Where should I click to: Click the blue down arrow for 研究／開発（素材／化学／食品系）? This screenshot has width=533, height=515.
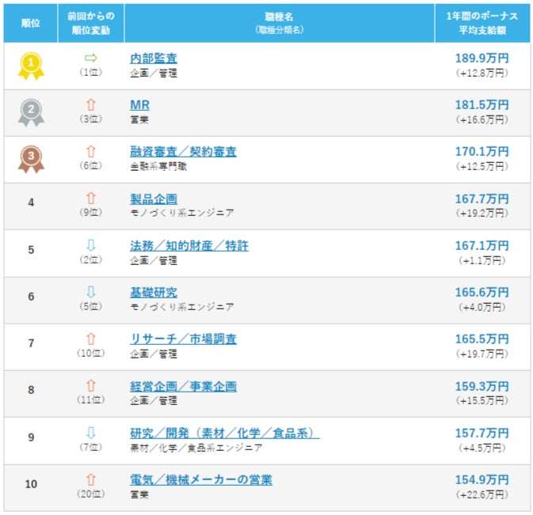pos(91,433)
